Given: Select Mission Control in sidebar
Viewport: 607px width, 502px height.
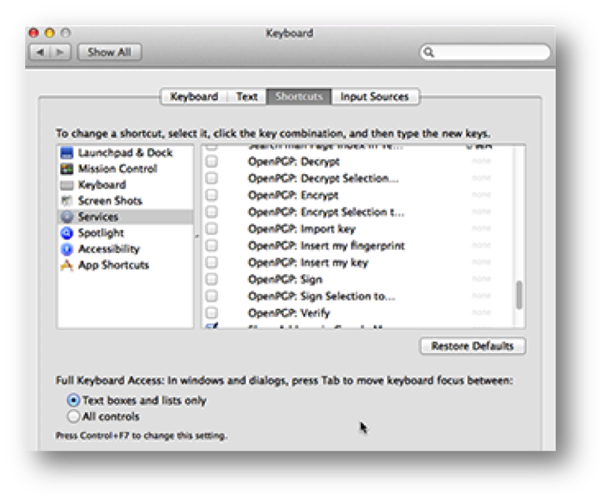Looking at the screenshot, I should pos(125,169).
